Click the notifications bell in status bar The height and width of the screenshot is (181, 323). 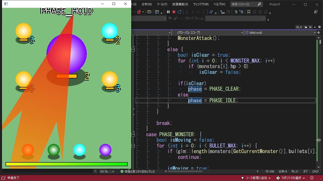coord(312,178)
